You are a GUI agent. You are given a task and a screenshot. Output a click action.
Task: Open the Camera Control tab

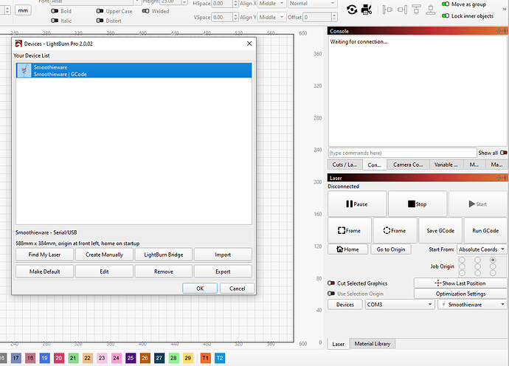coord(407,165)
